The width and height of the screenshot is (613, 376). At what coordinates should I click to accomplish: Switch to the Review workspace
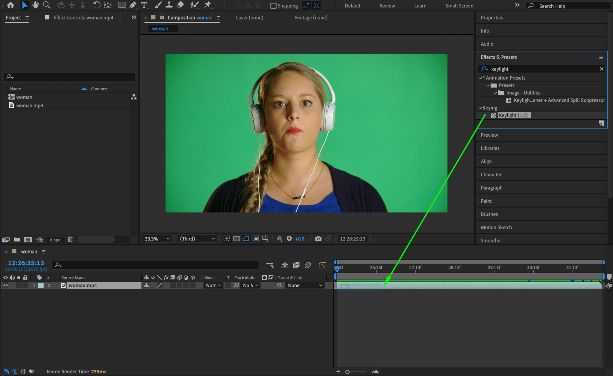click(x=387, y=6)
